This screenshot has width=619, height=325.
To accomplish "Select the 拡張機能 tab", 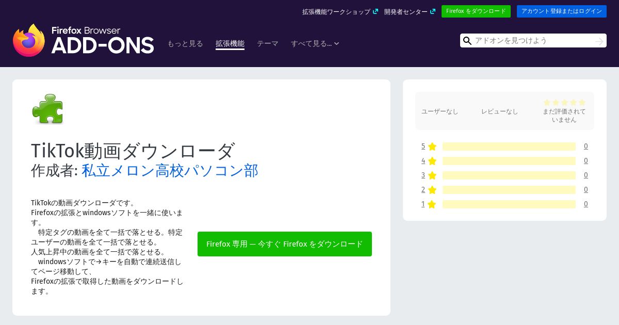I will click(x=230, y=44).
